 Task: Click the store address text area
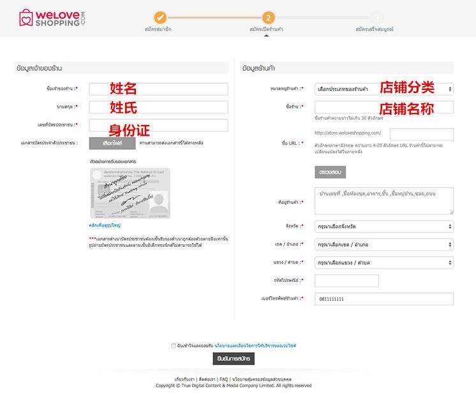[384, 201]
